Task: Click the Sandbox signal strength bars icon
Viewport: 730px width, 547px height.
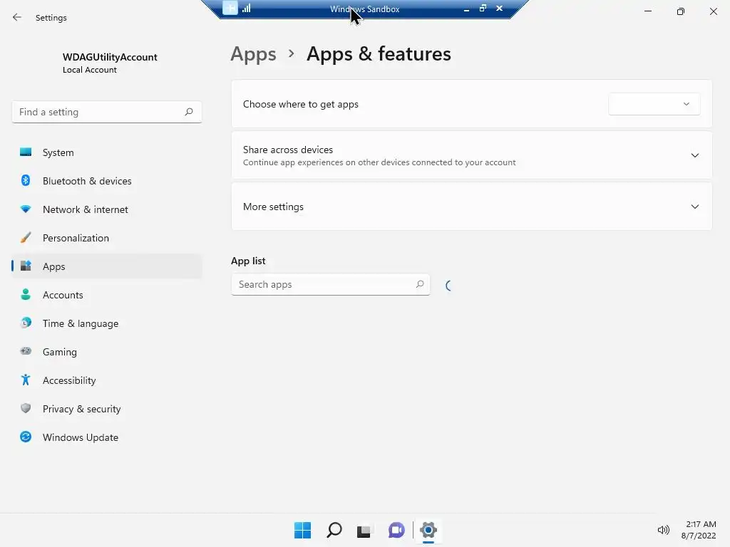Action: pos(246,8)
